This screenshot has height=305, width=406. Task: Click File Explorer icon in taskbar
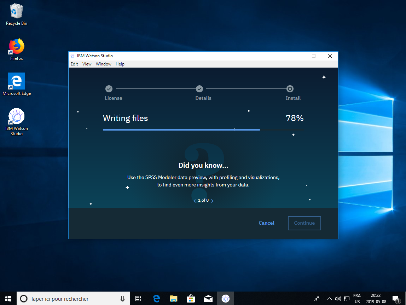tap(173, 299)
